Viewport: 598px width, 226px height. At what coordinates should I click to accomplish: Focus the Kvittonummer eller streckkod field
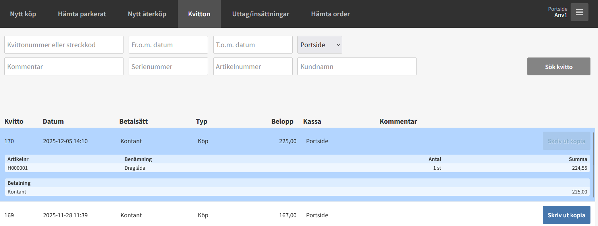point(64,45)
